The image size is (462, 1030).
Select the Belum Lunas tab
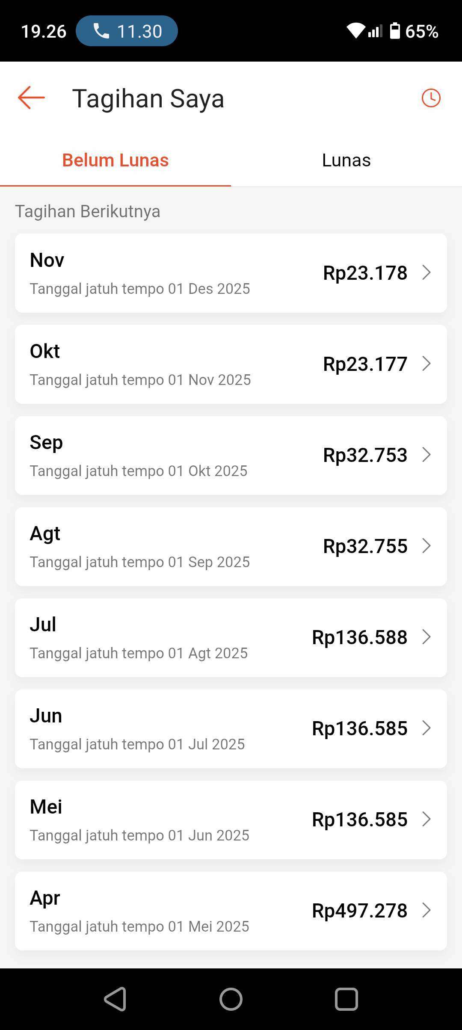coord(115,160)
